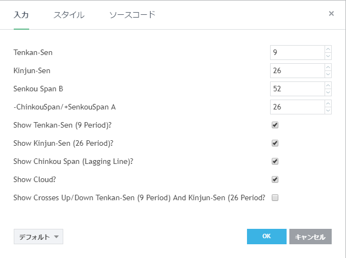The width and height of the screenshot is (346, 258).
Task: Uncheck Show Tenkan-Sen (9 Period)
Action: pyautogui.click(x=275, y=125)
